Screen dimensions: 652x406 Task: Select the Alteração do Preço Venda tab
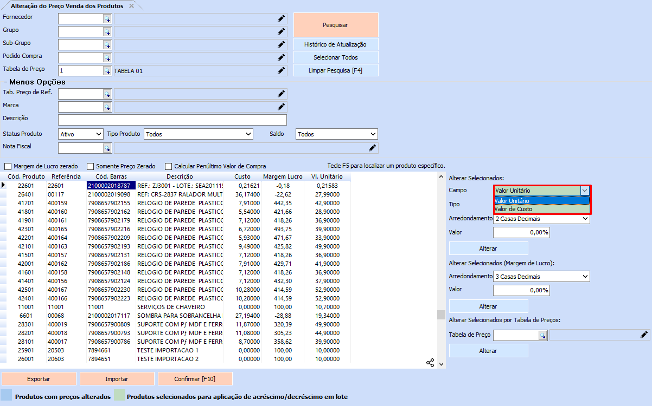pos(67,5)
